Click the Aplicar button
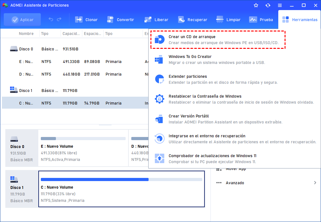 (22, 20)
